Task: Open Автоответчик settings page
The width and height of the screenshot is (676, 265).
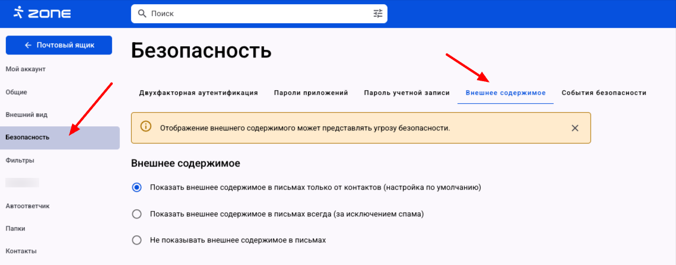Action: coord(27,206)
